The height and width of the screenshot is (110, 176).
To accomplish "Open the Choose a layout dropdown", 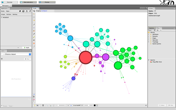I will coord(16,54).
